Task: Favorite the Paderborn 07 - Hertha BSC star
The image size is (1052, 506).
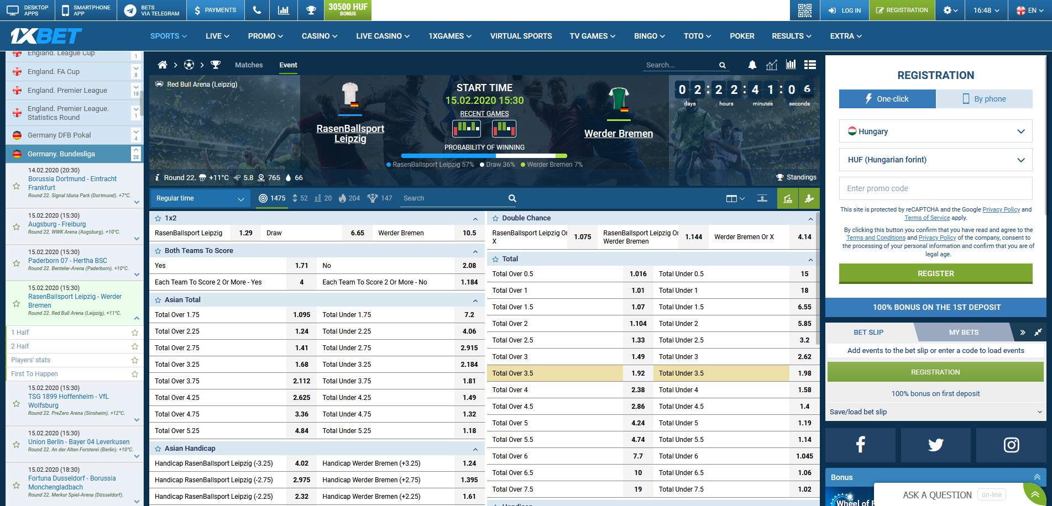Action: coord(17,263)
